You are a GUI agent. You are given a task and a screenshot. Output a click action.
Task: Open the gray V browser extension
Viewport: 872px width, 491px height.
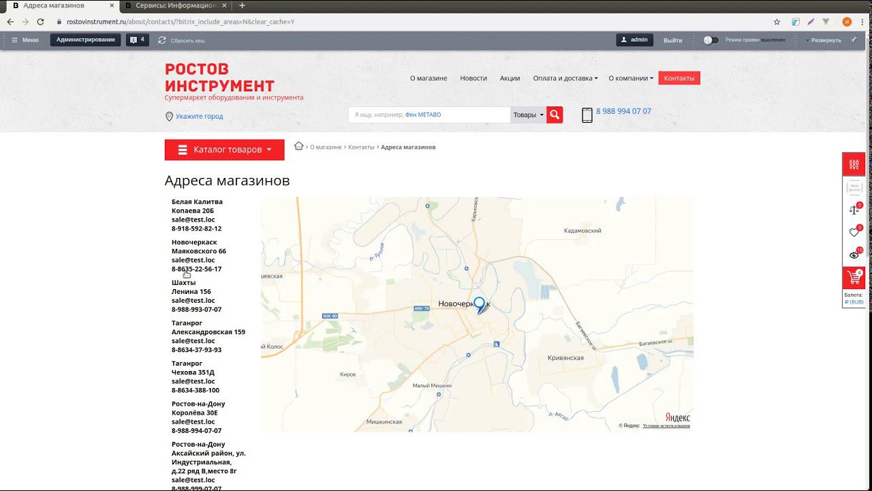point(826,22)
